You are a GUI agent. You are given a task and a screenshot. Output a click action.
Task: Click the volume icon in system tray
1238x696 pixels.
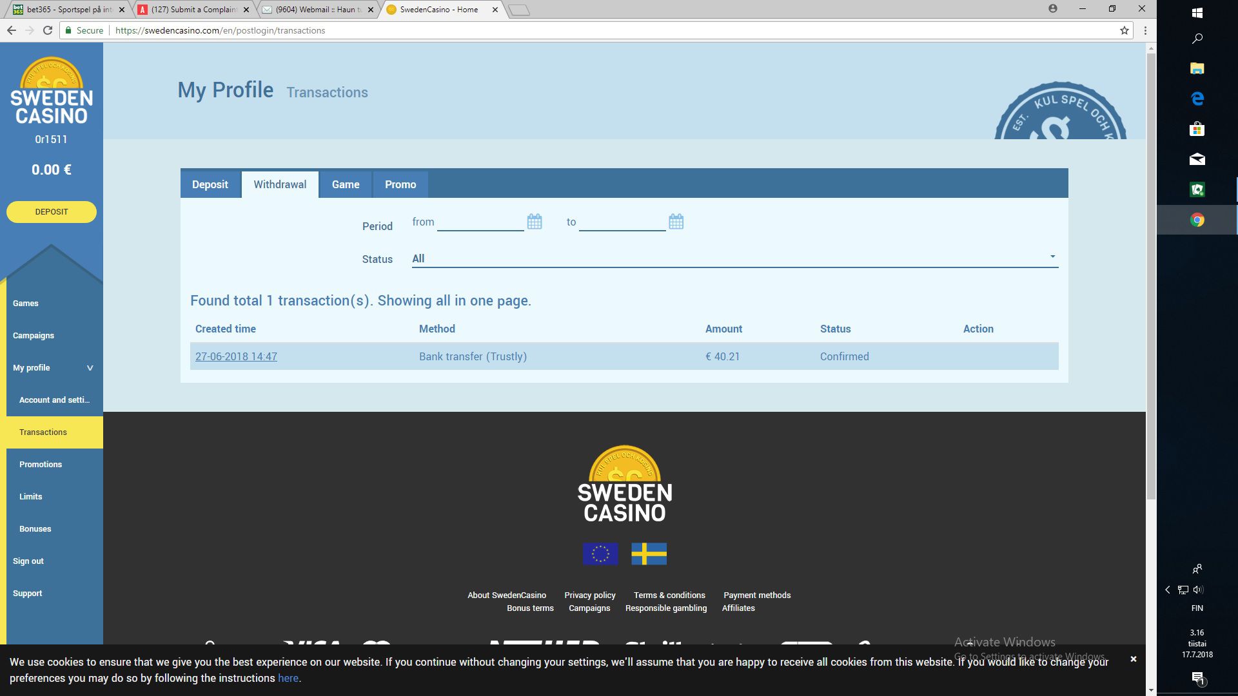(x=1198, y=590)
